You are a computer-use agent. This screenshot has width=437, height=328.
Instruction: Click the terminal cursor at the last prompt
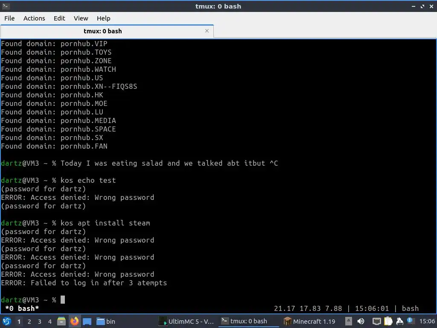coord(63,299)
